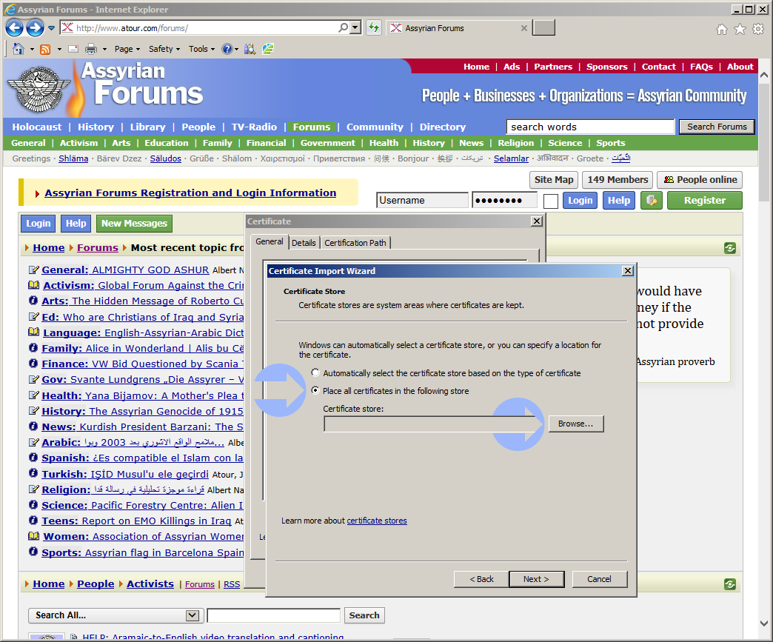Image resolution: width=773 pixels, height=642 pixels.
Task: Select Automatically select the certificate store option
Action: point(315,372)
